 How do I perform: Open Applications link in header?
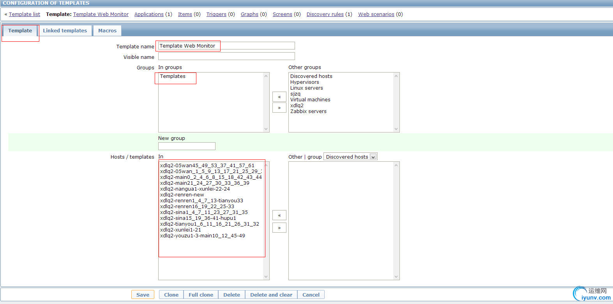(149, 14)
